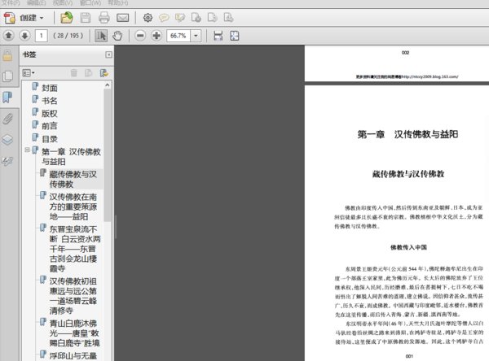Open the page thumbnails panel icon
The height and width of the screenshot is (361, 489).
click(7, 76)
